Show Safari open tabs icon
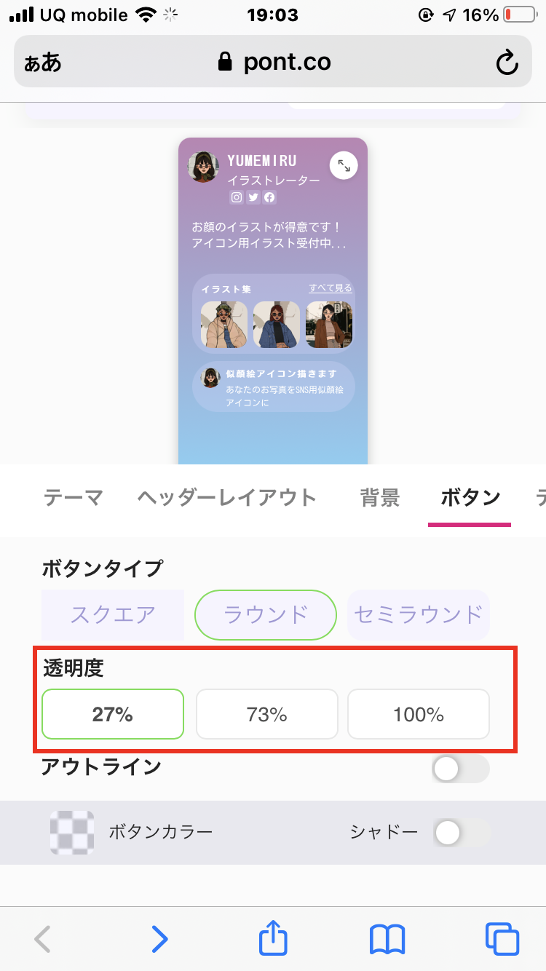 pyautogui.click(x=502, y=939)
